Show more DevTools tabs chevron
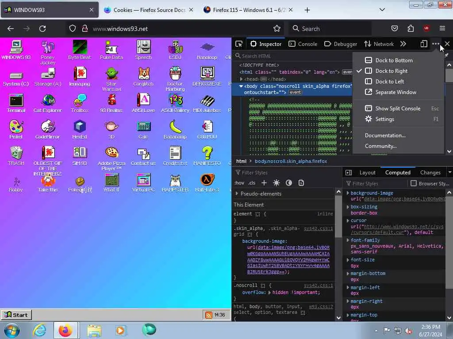Screen dimensions: 453x339 [403, 44]
